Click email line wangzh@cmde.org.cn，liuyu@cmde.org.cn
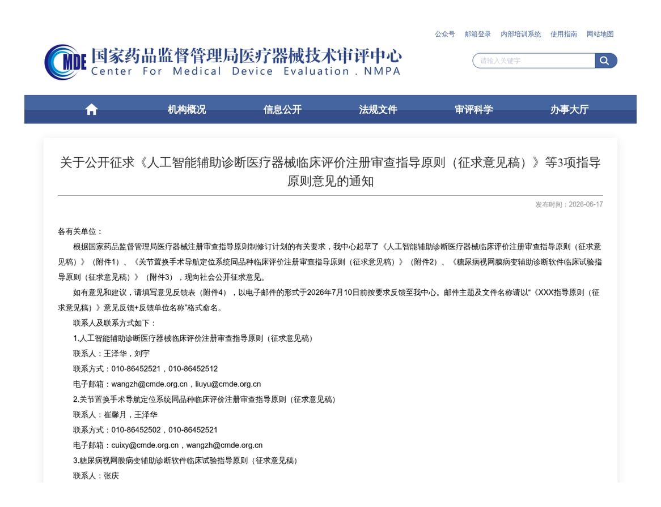This screenshot has height=507, width=661. [x=167, y=384]
